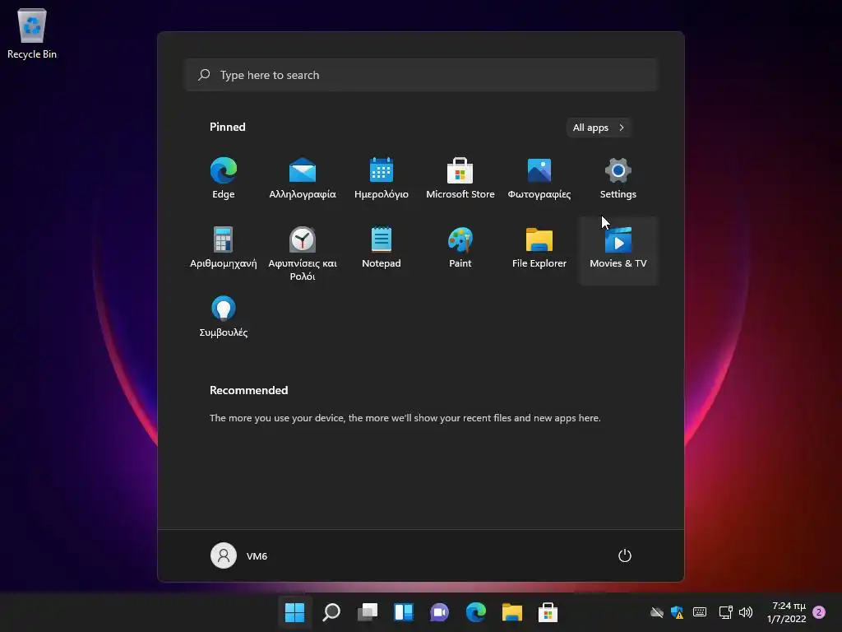Open the touch keyboard tray icon

click(x=700, y=612)
